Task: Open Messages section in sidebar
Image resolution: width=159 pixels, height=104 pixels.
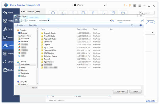Action: coord(8,54)
